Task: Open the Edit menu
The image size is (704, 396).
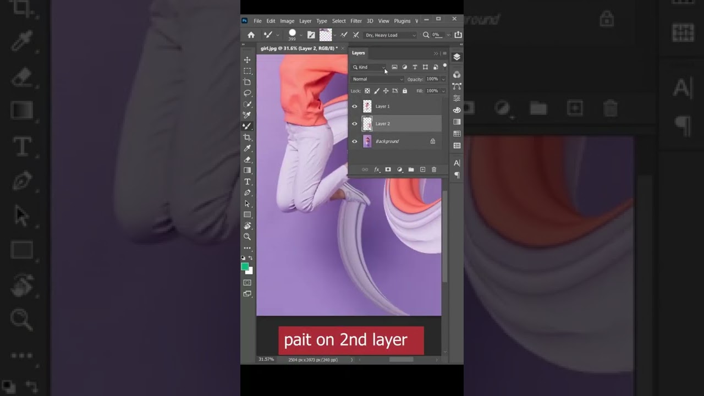Action: tap(271, 21)
